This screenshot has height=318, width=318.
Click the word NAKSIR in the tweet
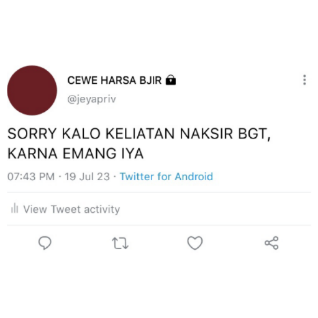[x=206, y=134]
